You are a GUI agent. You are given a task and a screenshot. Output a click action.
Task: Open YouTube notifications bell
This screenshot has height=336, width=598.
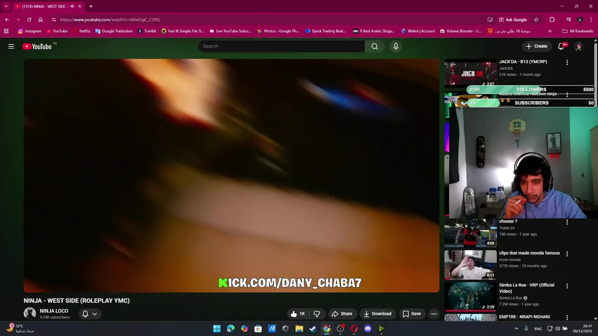coord(562,46)
